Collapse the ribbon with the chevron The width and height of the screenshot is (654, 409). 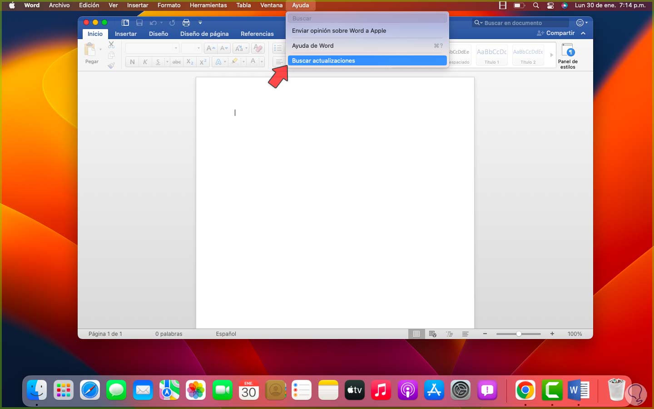point(583,33)
